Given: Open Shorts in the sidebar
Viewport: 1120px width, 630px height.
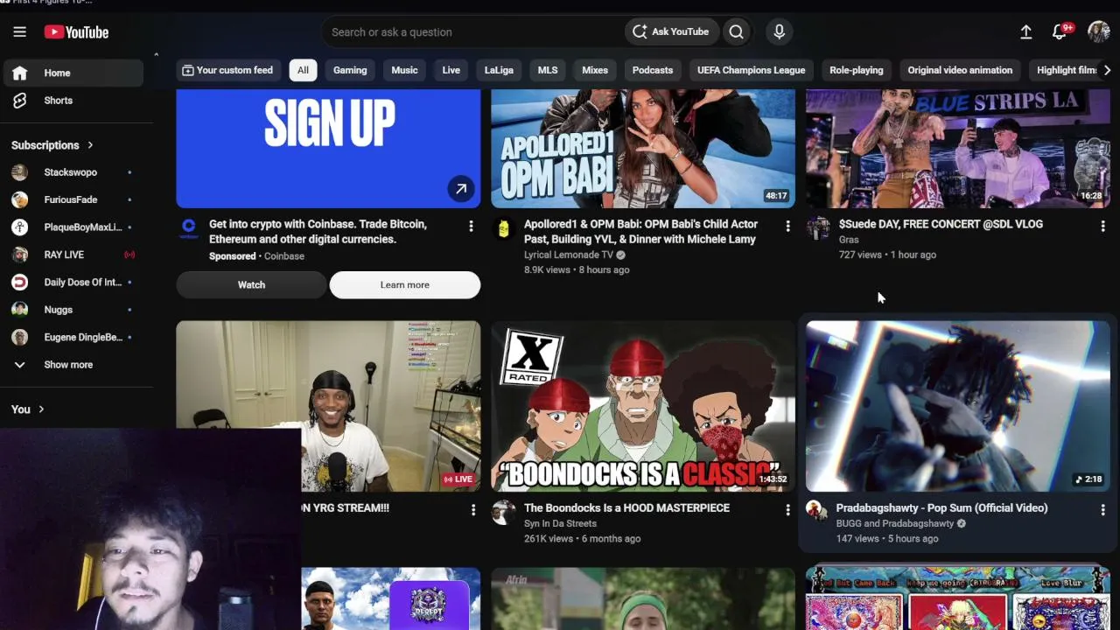Looking at the screenshot, I should pyautogui.click(x=72, y=101).
